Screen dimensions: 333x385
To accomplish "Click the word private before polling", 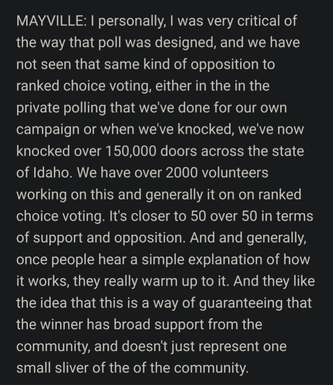I will [38, 108].
